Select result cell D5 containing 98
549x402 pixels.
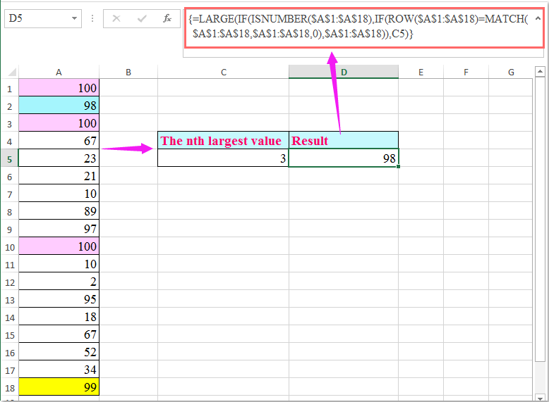tap(343, 158)
